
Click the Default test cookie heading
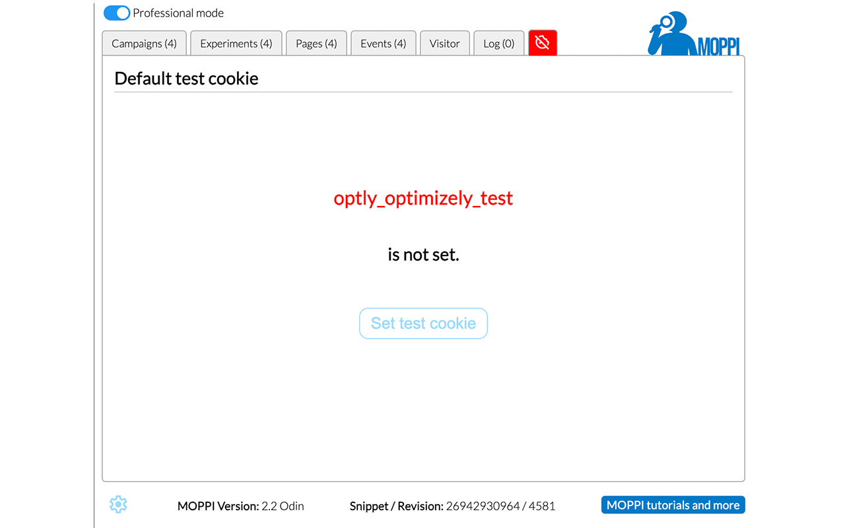click(186, 78)
